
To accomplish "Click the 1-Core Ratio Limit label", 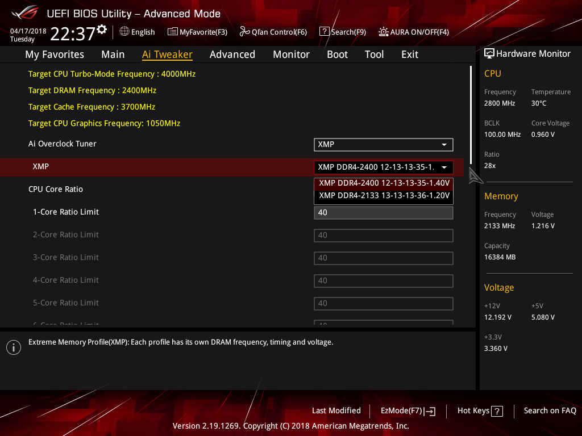I will coord(66,212).
